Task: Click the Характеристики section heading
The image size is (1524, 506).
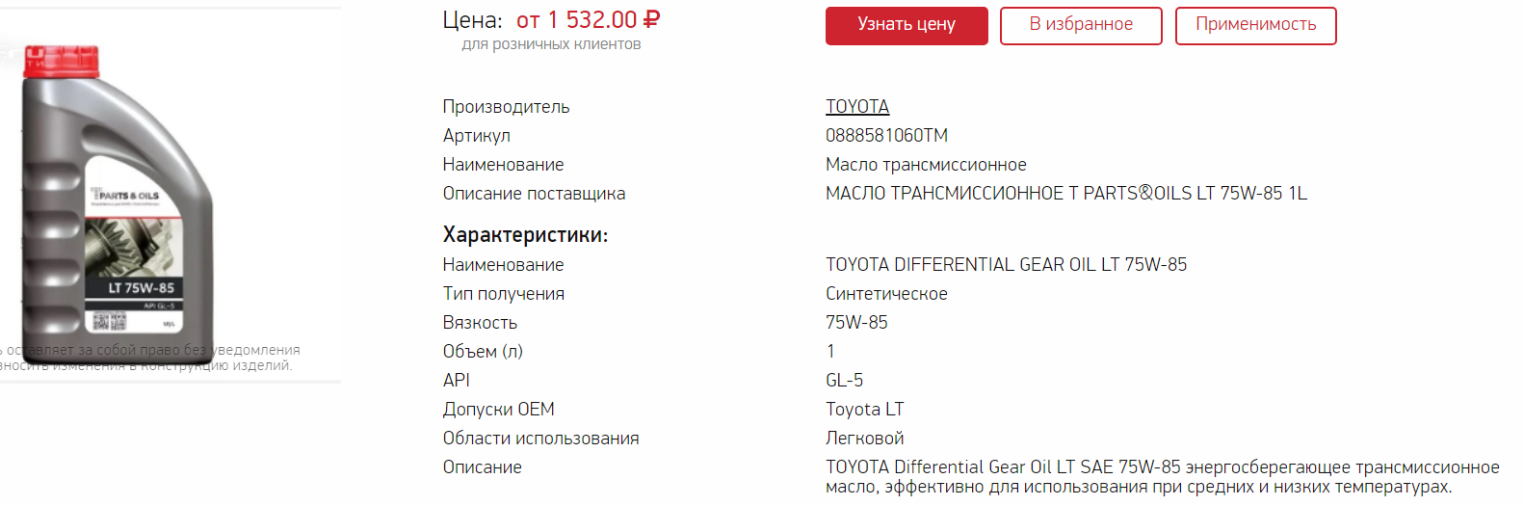Action: click(x=525, y=235)
